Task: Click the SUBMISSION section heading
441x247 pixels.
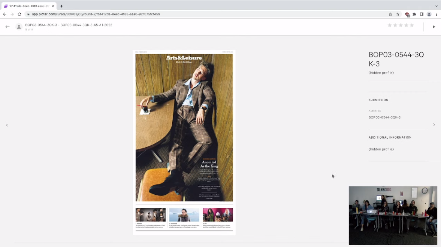Action: point(378,100)
